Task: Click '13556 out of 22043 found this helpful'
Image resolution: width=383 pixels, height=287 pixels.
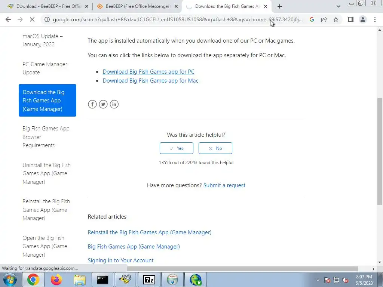Action: pyautogui.click(x=196, y=163)
